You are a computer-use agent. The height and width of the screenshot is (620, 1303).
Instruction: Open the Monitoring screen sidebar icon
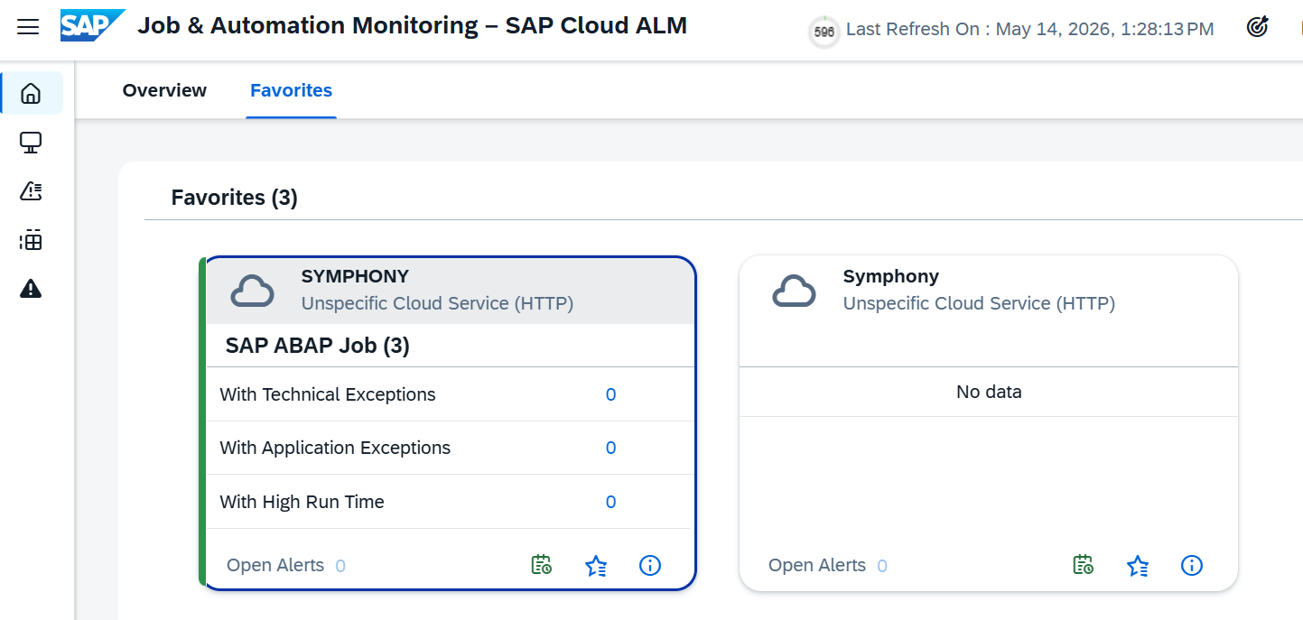click(31, 143)
